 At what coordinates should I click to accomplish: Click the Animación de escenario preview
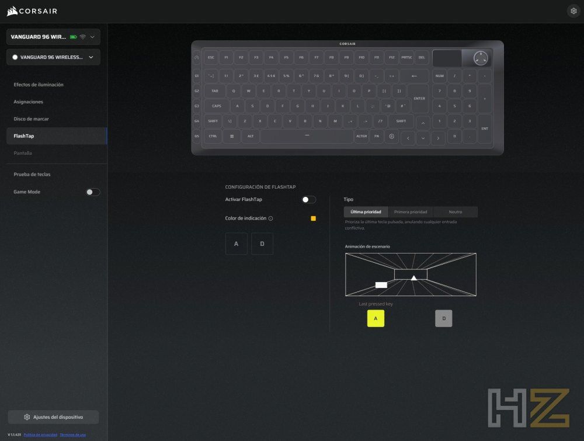[411, 275]
